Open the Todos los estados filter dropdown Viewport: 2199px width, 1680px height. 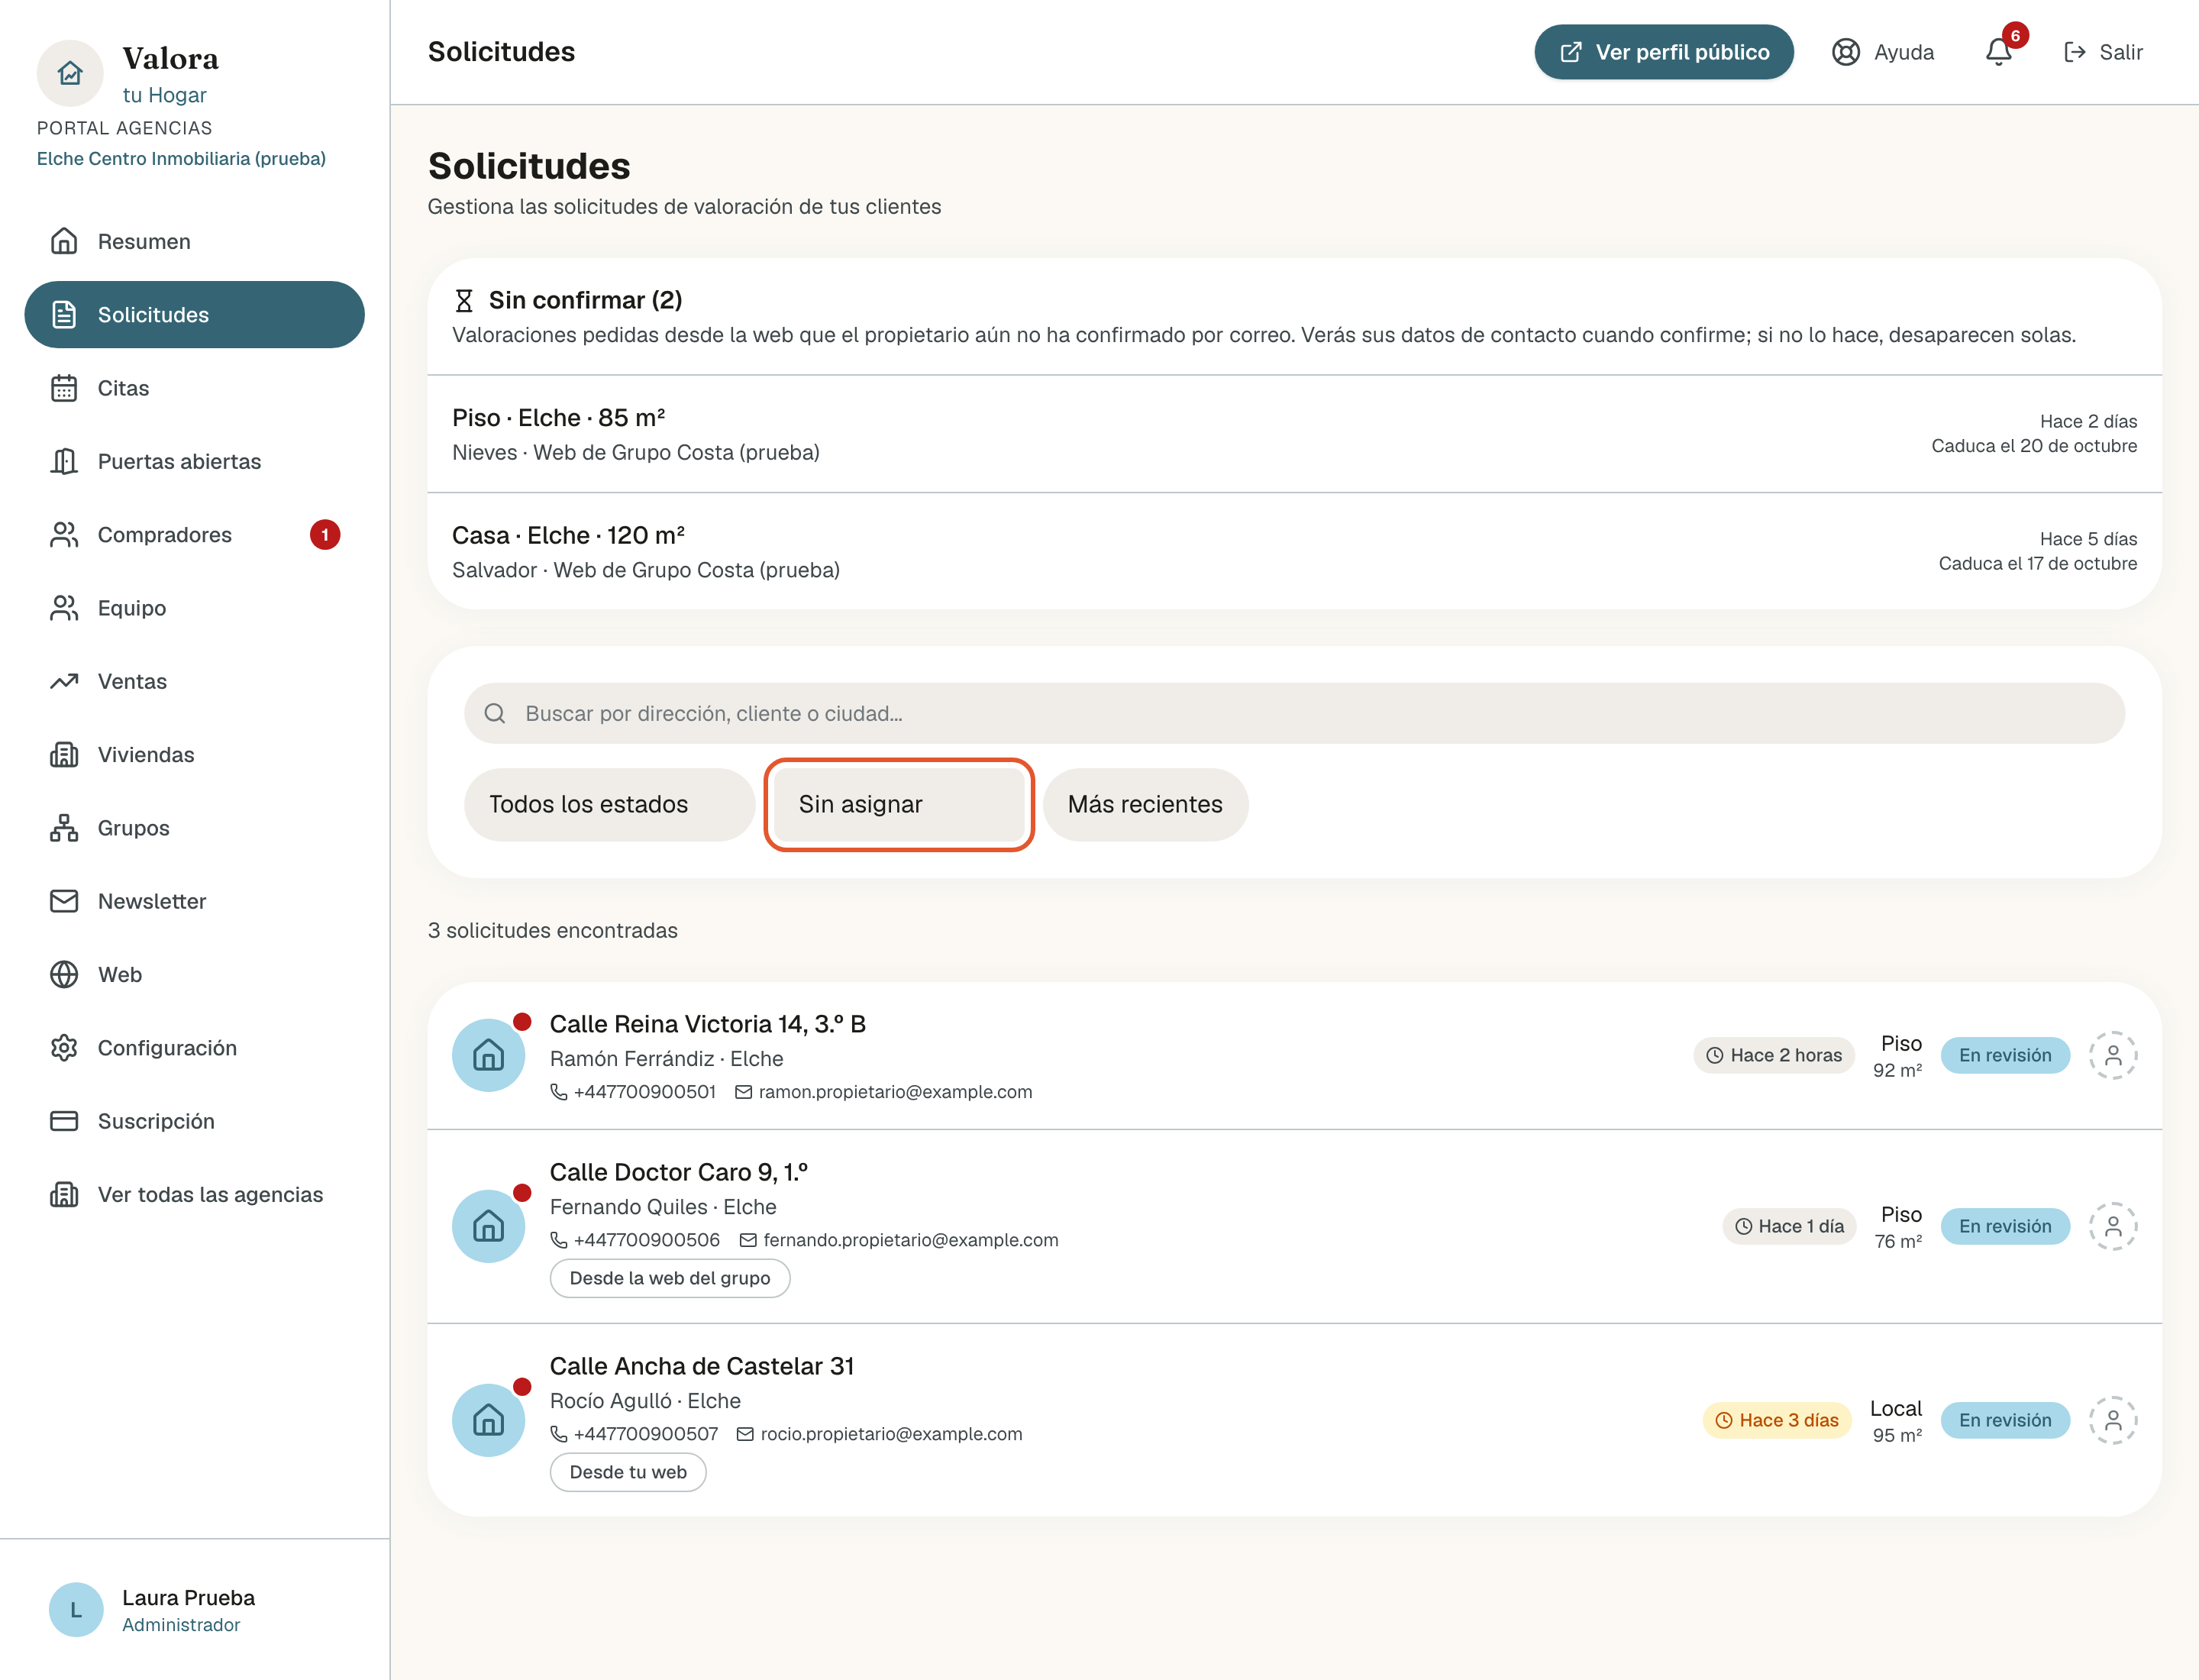pyautogui.click(x=609, y=804)
